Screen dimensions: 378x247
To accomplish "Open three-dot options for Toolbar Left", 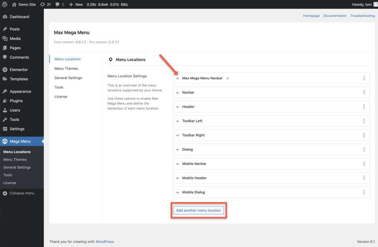I will pos(364,121).
